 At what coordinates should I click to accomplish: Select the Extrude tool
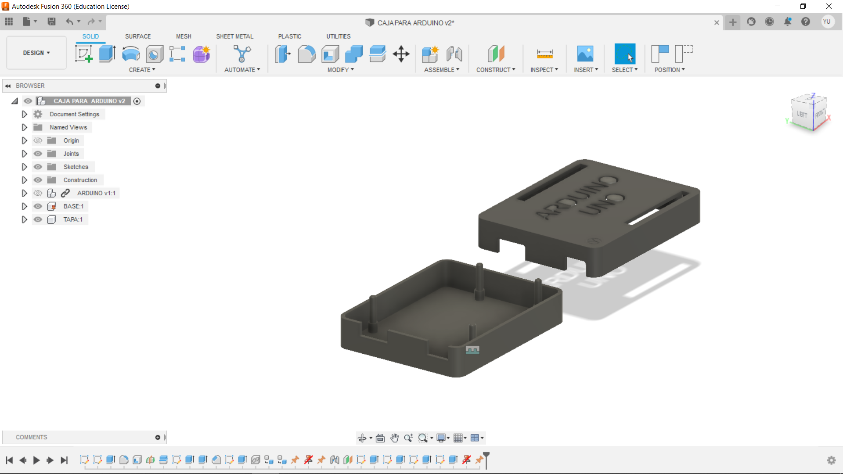107,54
